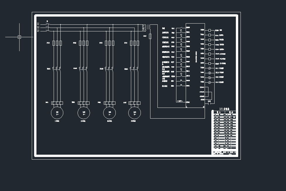Pick the FU1 fuse group label
Image resolution: width=286 pixels, height=191 pixels.
click(x=48, y=43)
